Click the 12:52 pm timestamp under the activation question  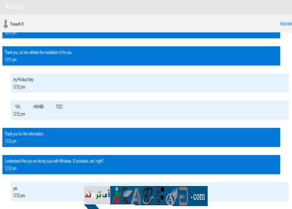click(10, 168)
